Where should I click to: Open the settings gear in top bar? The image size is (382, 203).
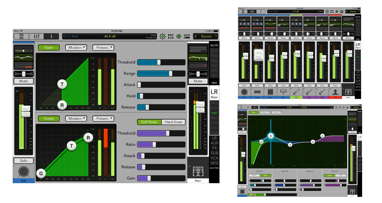pos(163,37)
